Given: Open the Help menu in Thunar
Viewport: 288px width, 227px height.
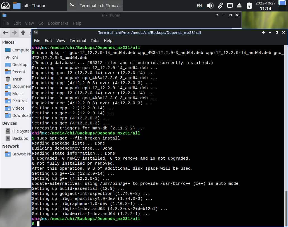Looking at the screenshot, I should [x=77, y=23].
